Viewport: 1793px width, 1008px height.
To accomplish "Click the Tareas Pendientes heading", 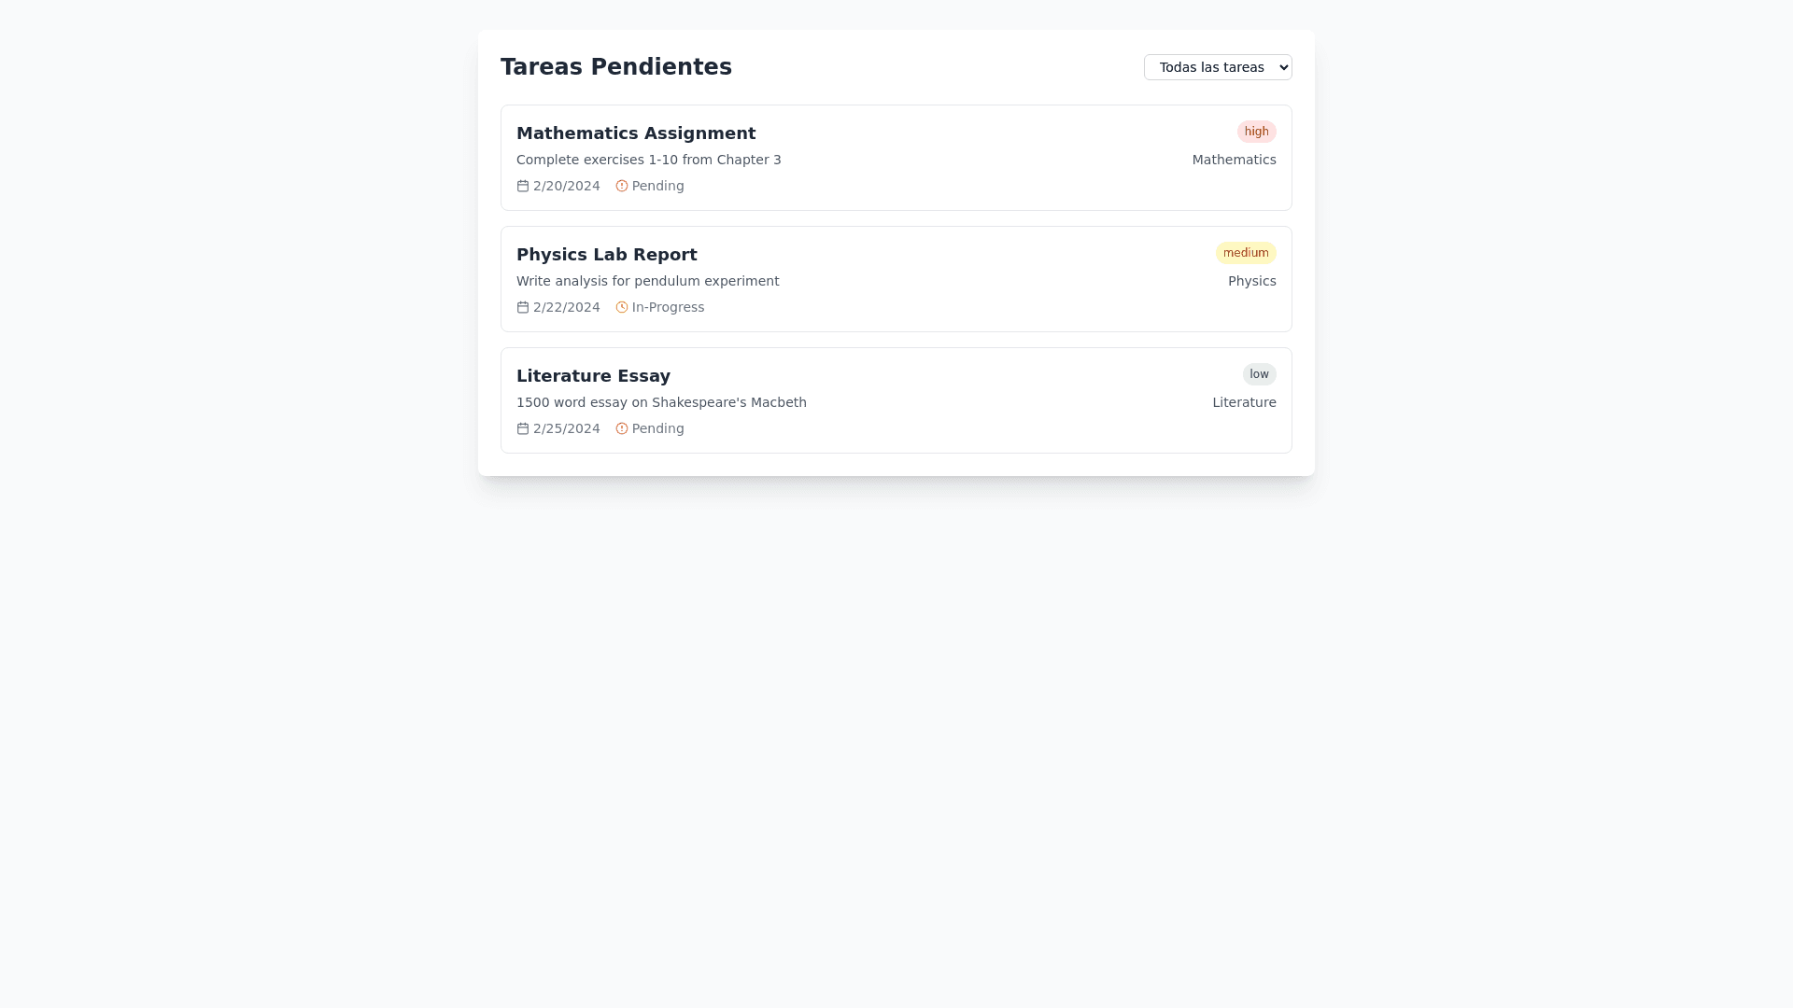I will tap(616, 67).
